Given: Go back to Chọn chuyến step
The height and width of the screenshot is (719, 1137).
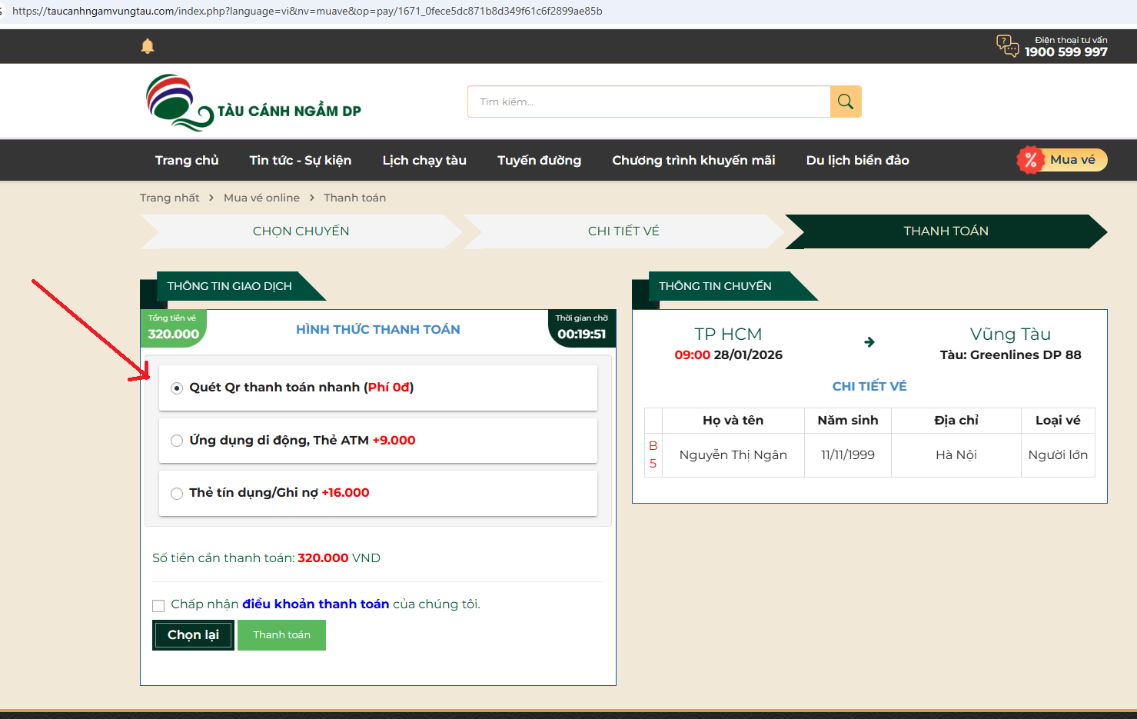Looking at the screenshot, I should coord(301,231).
